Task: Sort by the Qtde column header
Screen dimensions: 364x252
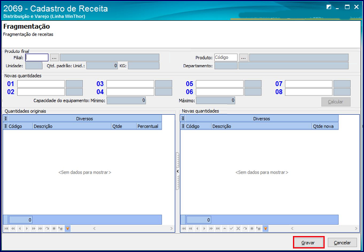Action: click(x=123, y=126)
